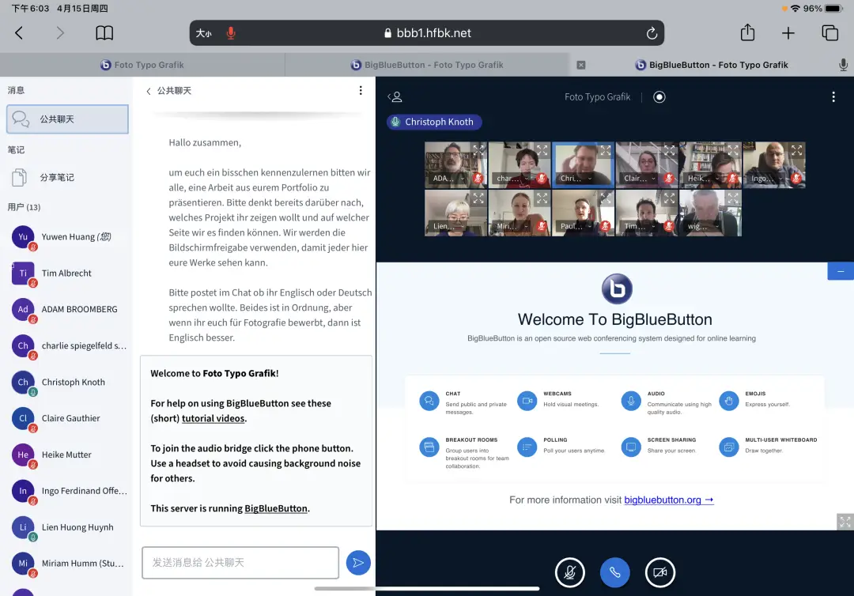Click the recording indicator next to Foto Typo Grafik
854x596 pixels.
(659, 97)
